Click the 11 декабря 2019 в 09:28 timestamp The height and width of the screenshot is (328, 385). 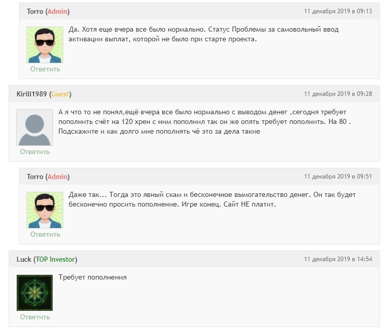[338, 94]
